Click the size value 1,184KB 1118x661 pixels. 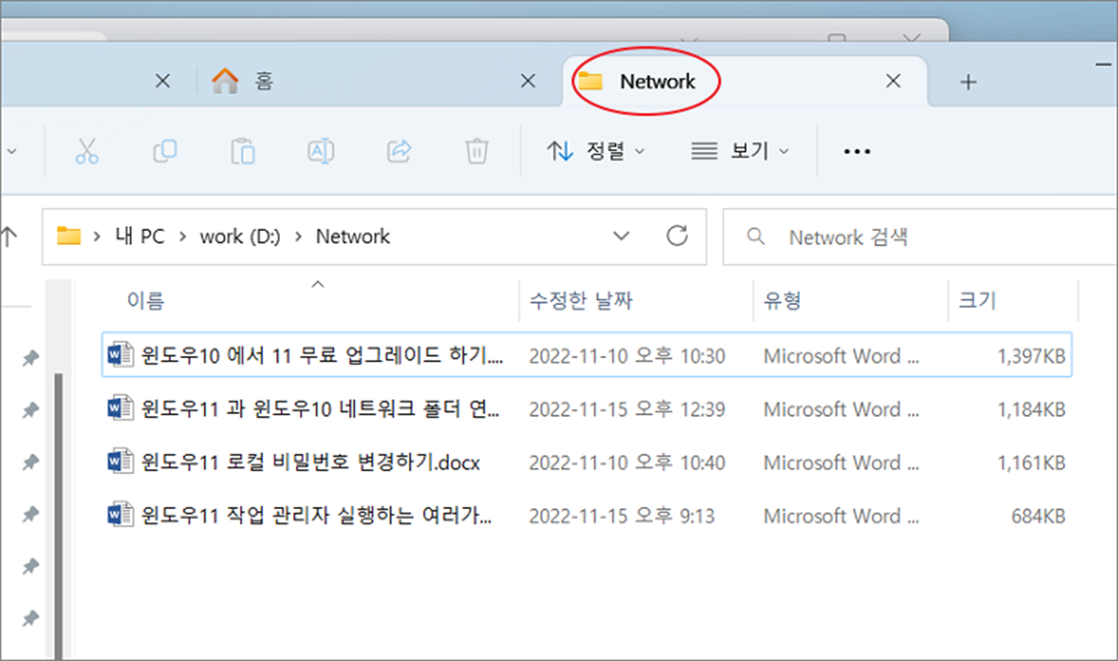pyautogui.click(x=1030, y=410)
